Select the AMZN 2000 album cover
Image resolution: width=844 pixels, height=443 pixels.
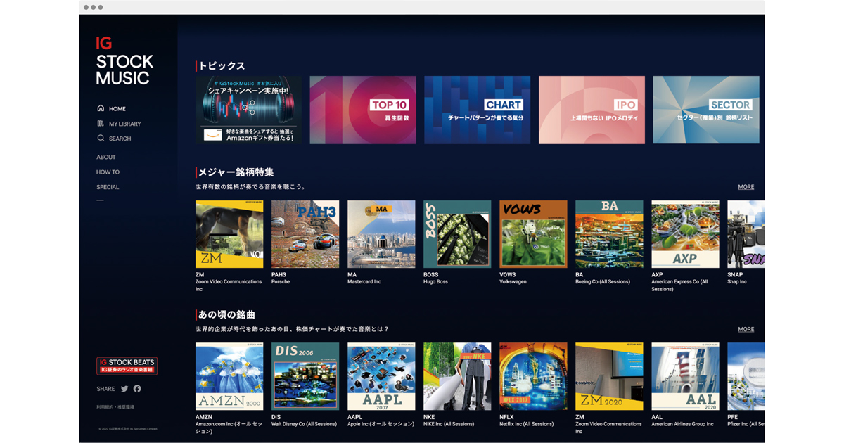(229, 376)
